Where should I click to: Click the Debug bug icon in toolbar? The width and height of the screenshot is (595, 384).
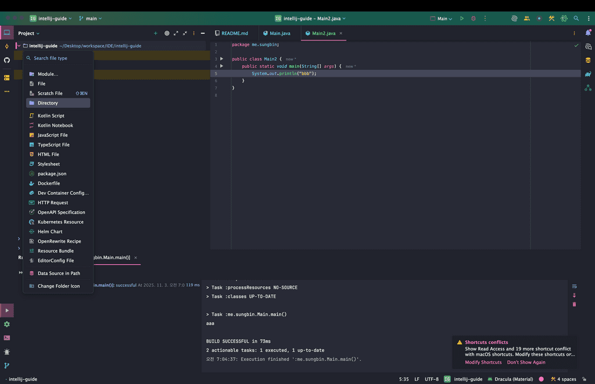tap(473, 19)
